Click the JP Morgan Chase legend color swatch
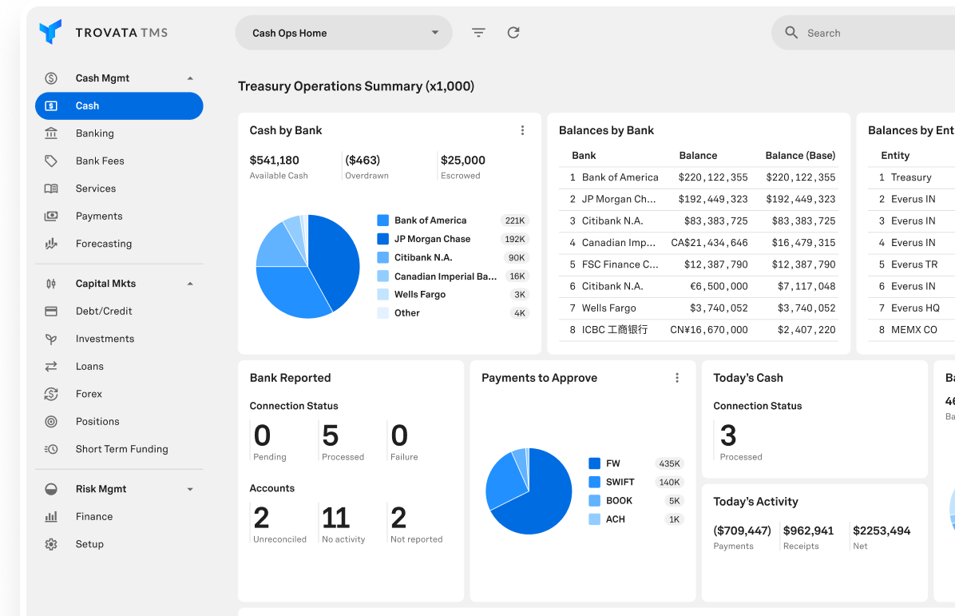 (382, 239)
